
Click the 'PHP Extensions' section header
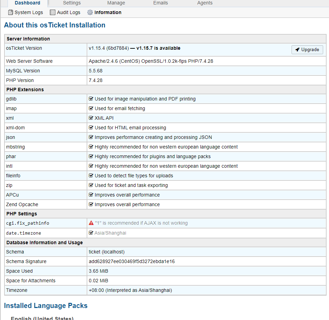pyautogui.click(x=25, y=90)
